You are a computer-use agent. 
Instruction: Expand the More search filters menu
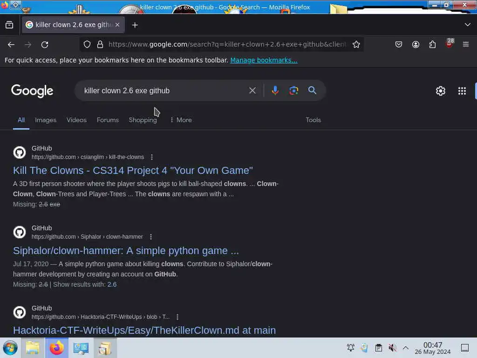(x=181, y=120)
